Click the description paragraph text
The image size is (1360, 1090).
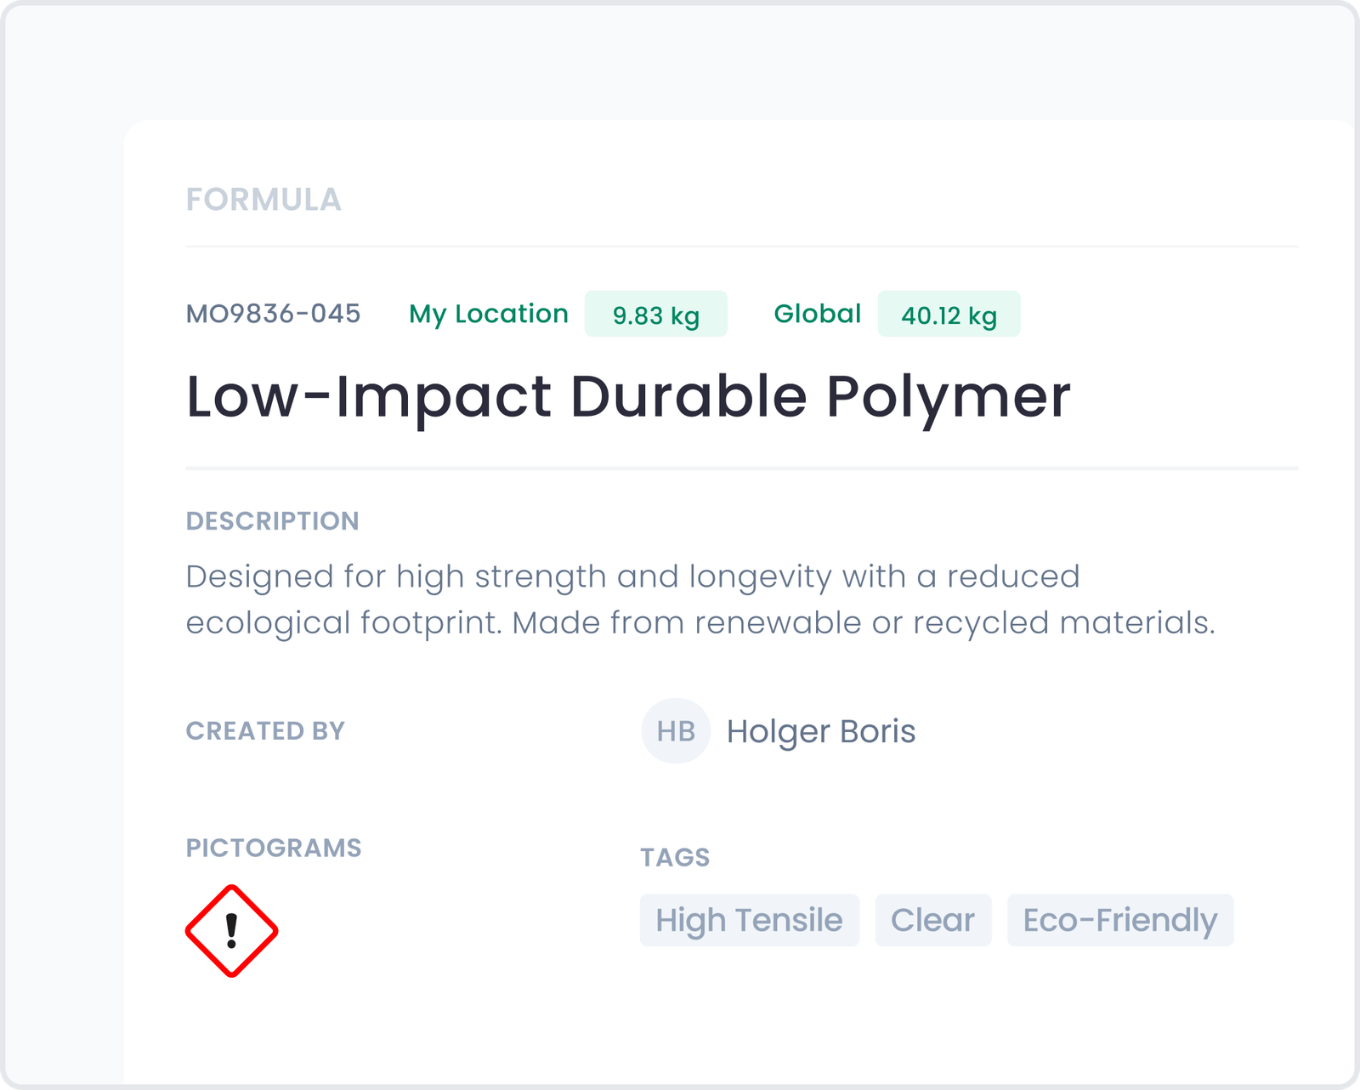tap(700, 599)
